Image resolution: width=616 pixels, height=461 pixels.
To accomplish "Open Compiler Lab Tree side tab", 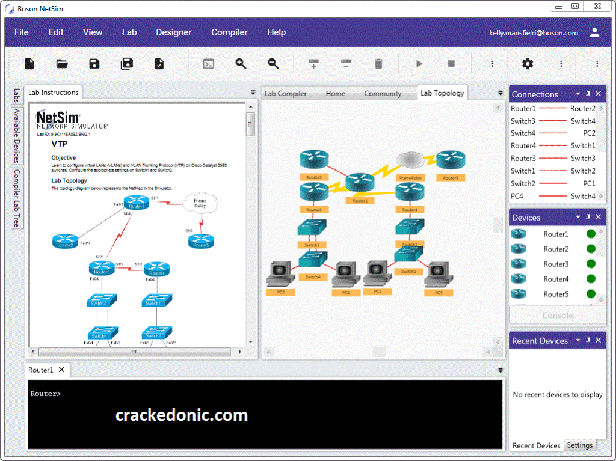I will (16, 198).
